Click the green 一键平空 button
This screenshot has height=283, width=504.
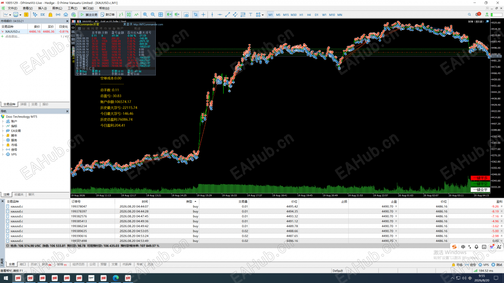[480, 184]
